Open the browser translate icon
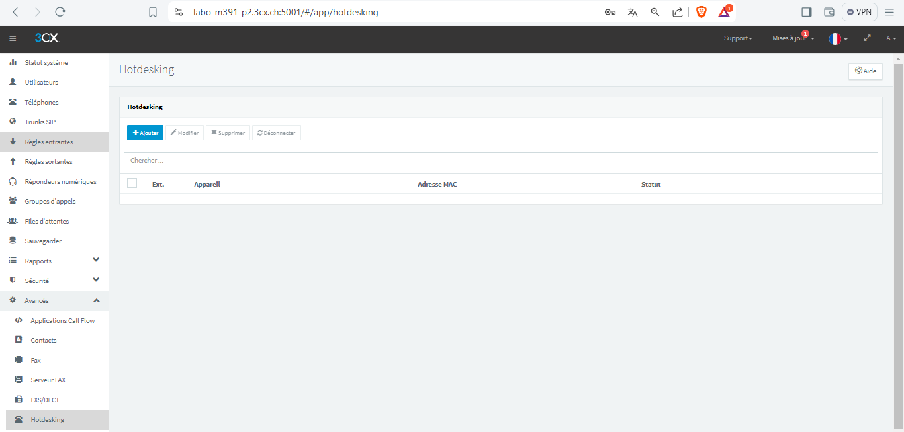 (x=633, y=12)
